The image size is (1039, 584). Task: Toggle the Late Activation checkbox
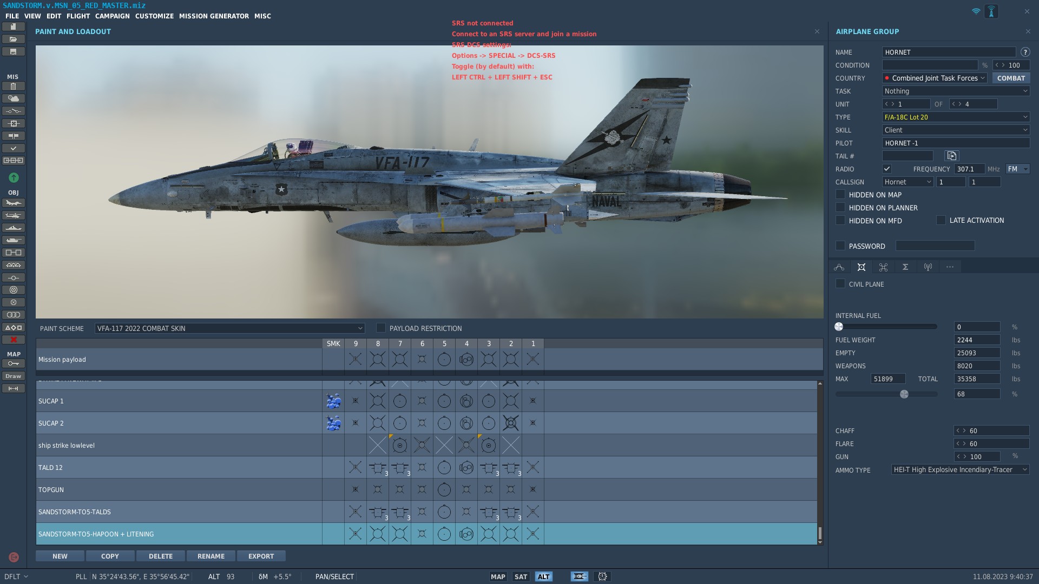point(941,220)
